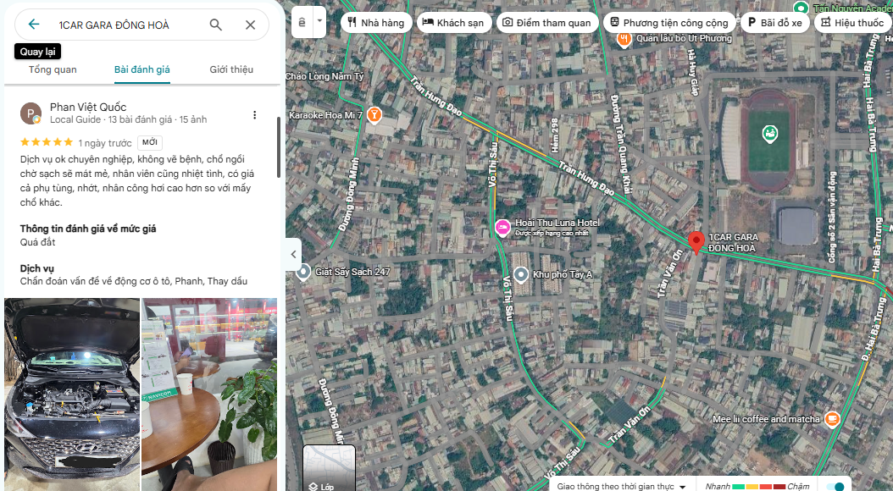Viewport: 893px width, 491px height.
Task: Switch to the Giới thiệu tab
Action: pos(231,69)
